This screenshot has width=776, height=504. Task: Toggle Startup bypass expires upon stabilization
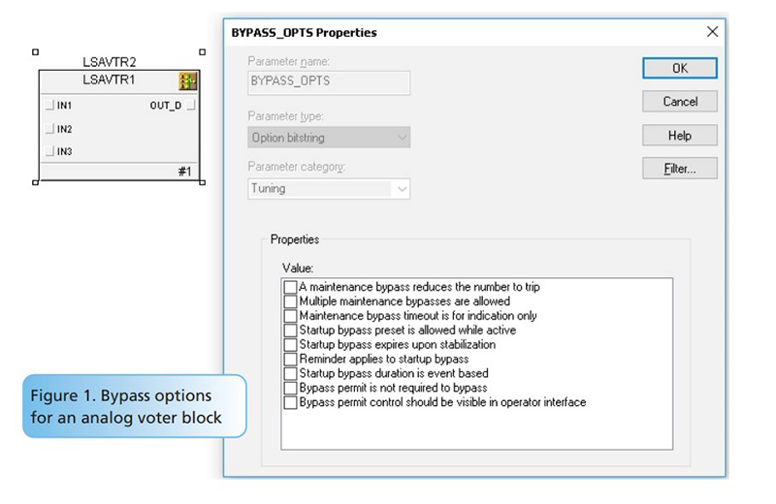pyautogui.click(x=290, y=344)
